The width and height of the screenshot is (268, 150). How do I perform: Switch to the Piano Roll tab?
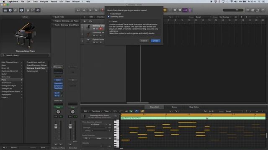[155, 107]
